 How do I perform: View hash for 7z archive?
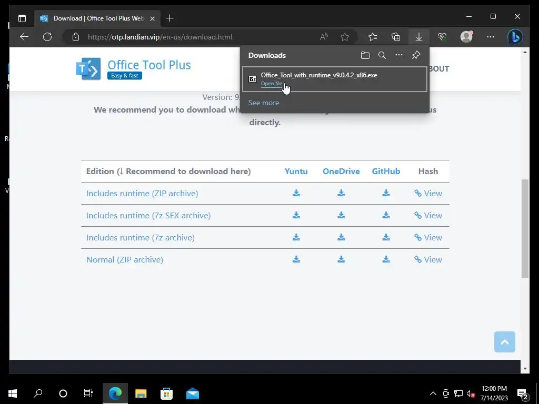428,237
